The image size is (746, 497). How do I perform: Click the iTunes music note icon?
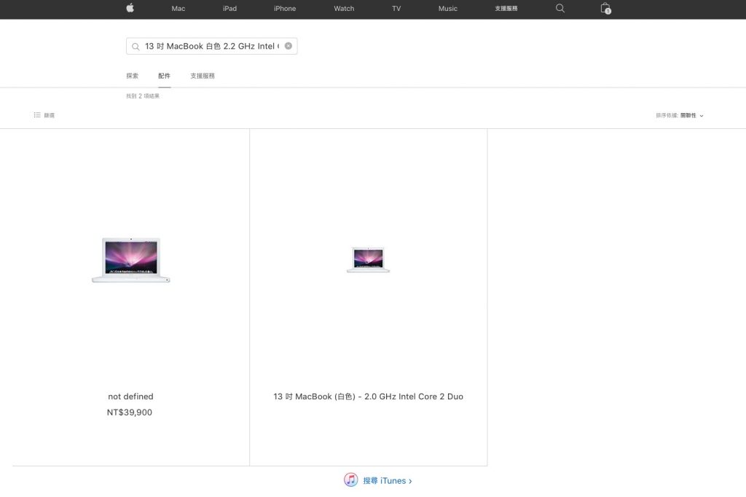[x=351, y=480]
